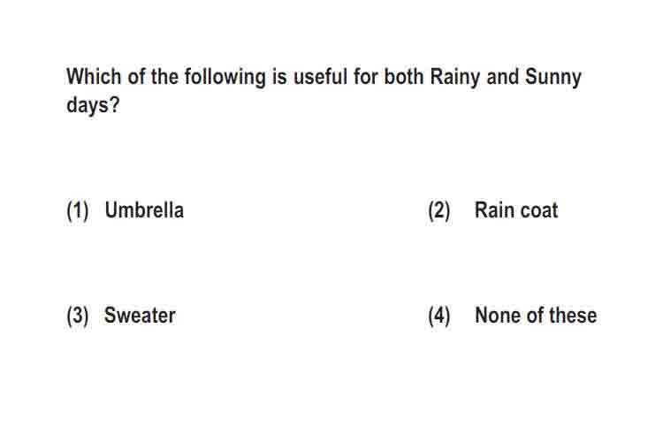This screenshot has width=663, height=442.
Task: Click the word 'days?' in question
Action: click(x=93, y=104)
